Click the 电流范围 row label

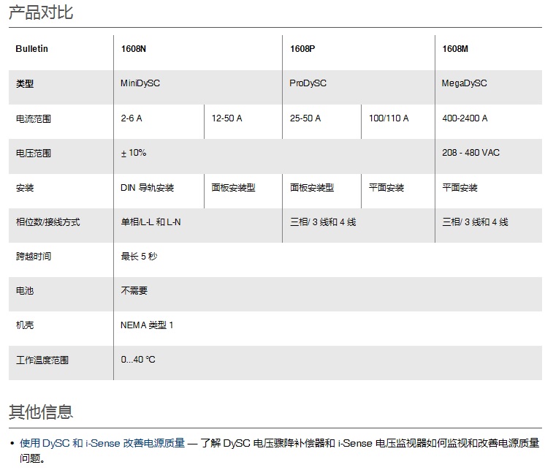coord(34,119)
